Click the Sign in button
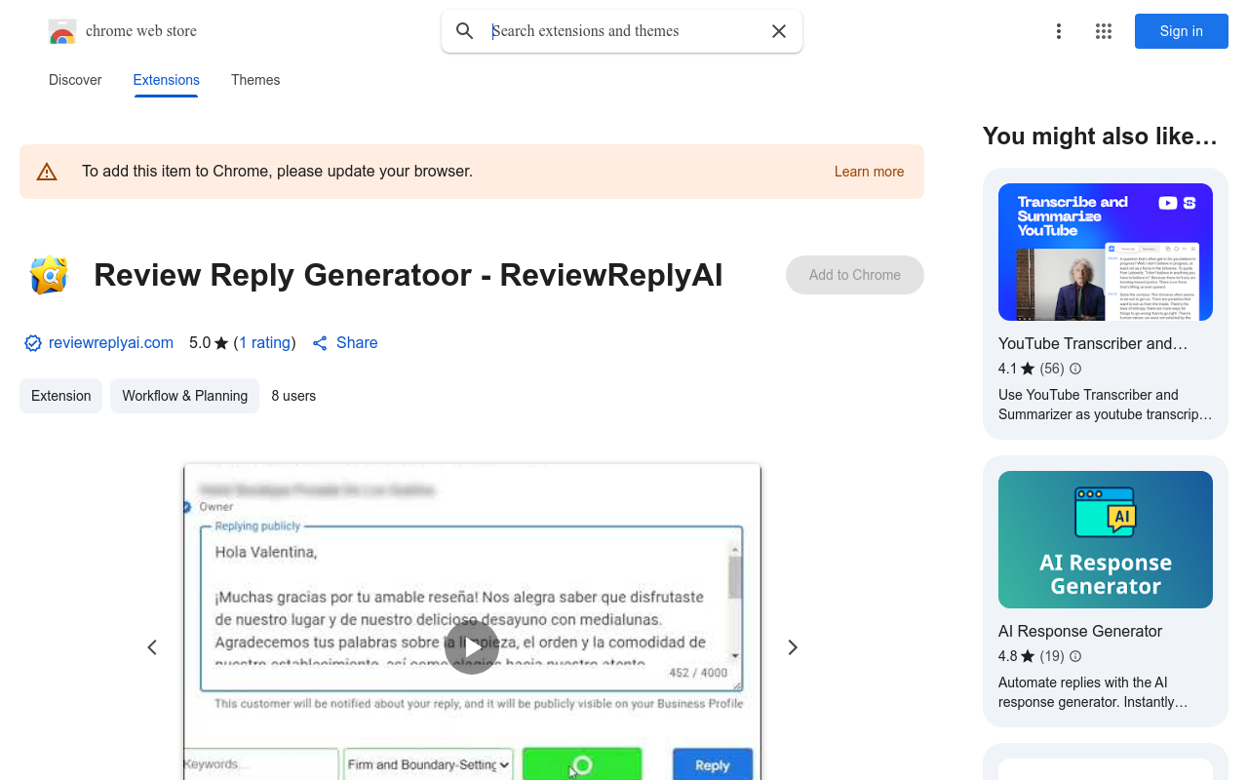 (x=1182, y=31)
